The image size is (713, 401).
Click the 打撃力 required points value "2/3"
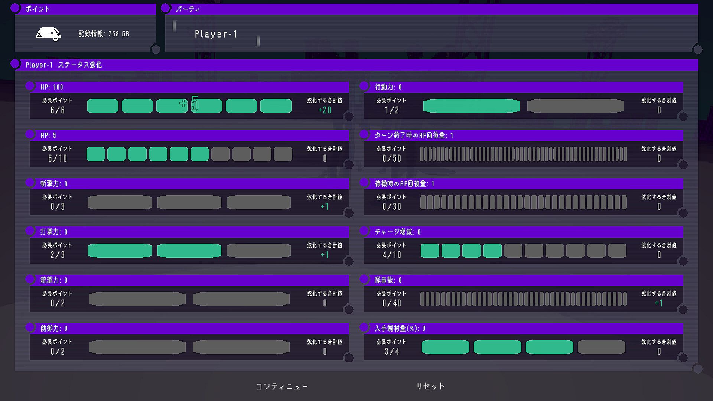click(58, 255)
